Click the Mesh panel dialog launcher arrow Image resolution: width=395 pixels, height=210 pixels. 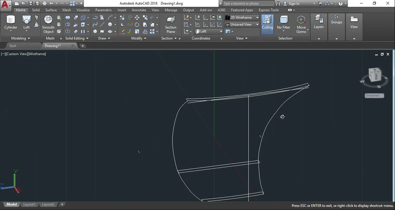tap(60, 39)
